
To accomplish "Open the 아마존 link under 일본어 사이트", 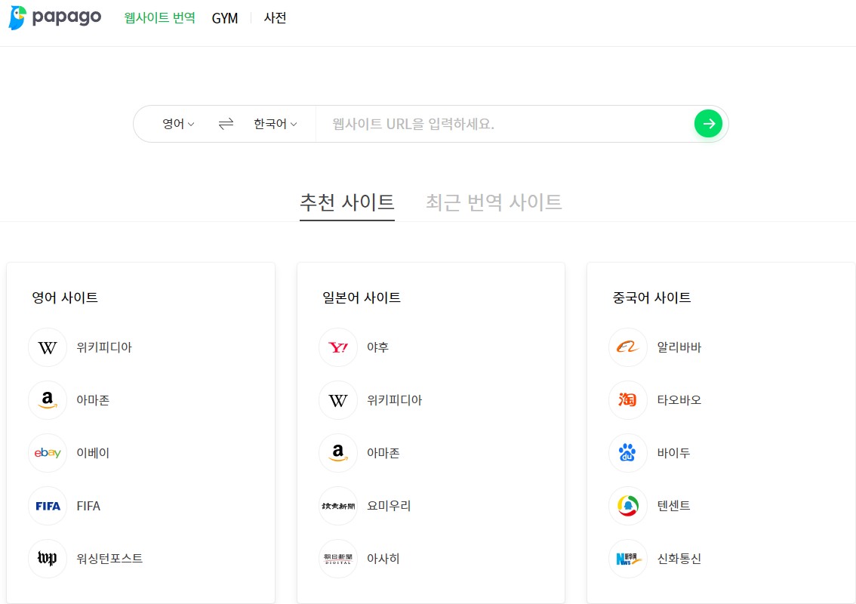I will click(383, 453).
